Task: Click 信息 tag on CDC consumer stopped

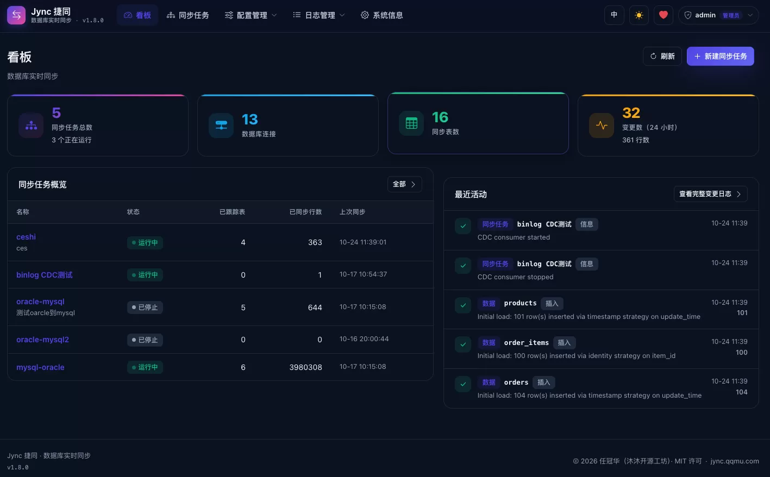Action: (587, 264)
